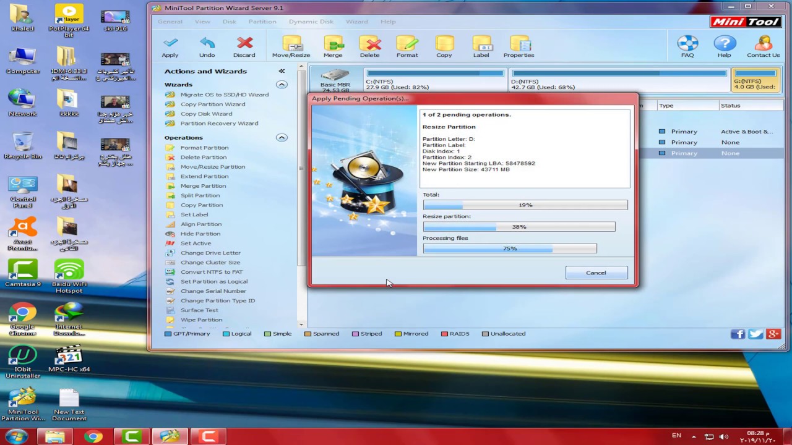Click the Processing files progress bar
This screenshot has height=445, width=792.
510,248
